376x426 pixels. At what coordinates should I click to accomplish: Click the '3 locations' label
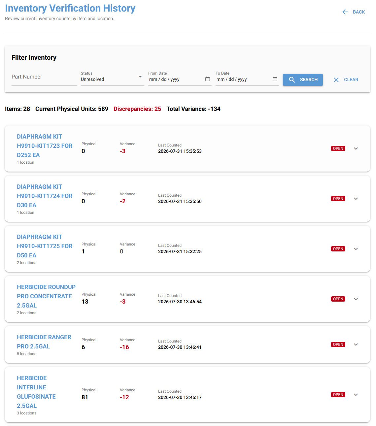coord(27,413)
